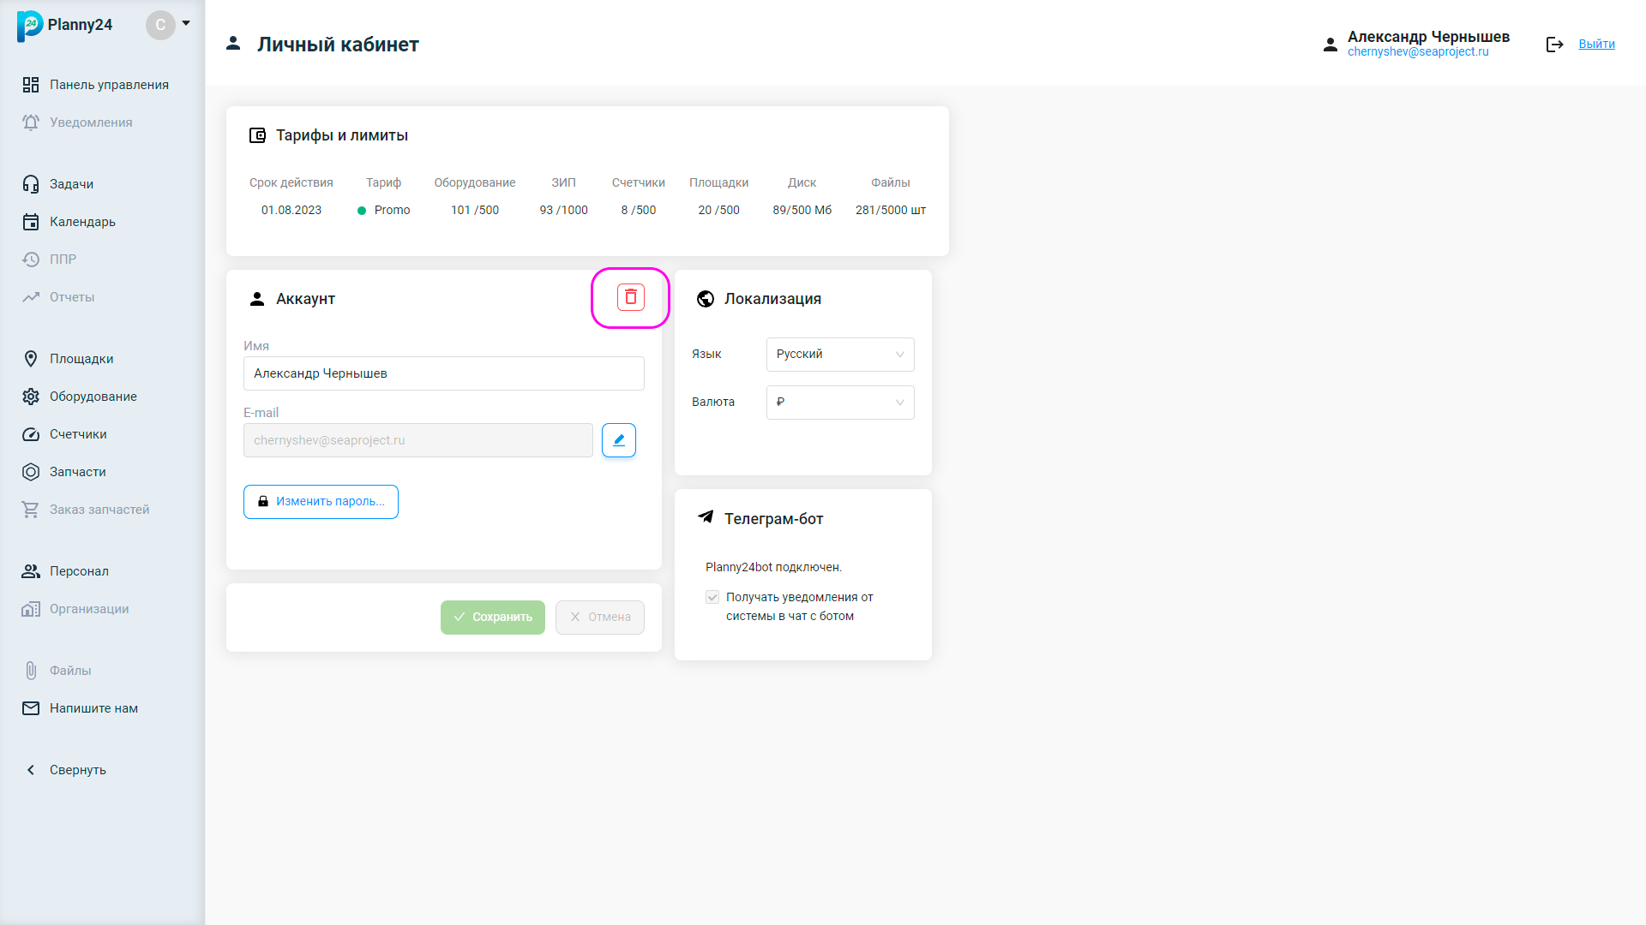This screenshot has width=1646, height=925.
Task: Click the Файлы paperclip icon
Action: [31, 671]
